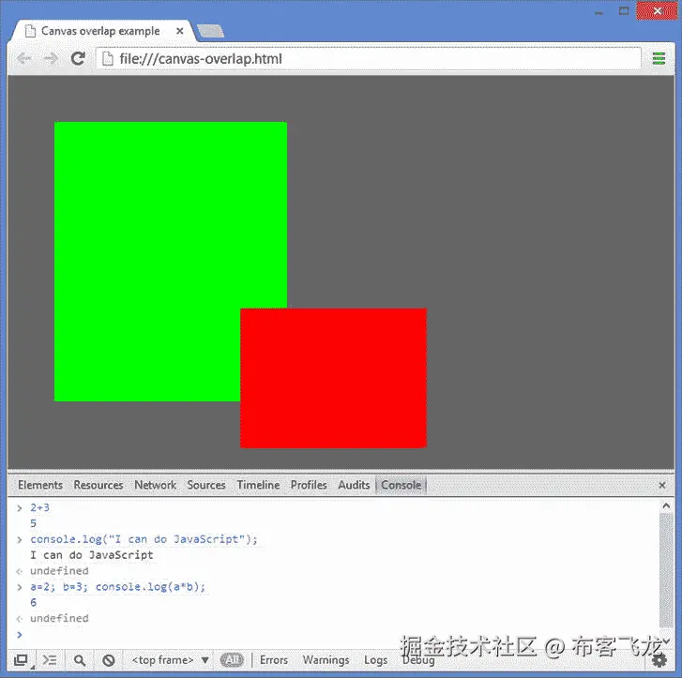
Task: Click the red rectangle on canvas
Action: click(333, 378)
